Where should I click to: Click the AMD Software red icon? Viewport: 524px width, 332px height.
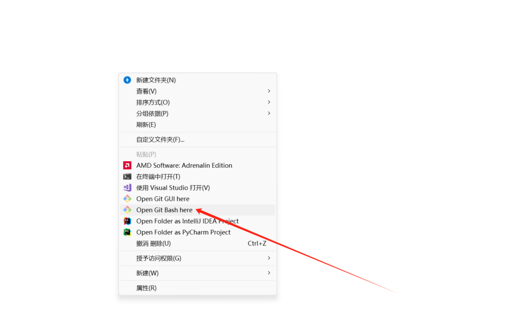click(127, 165)
